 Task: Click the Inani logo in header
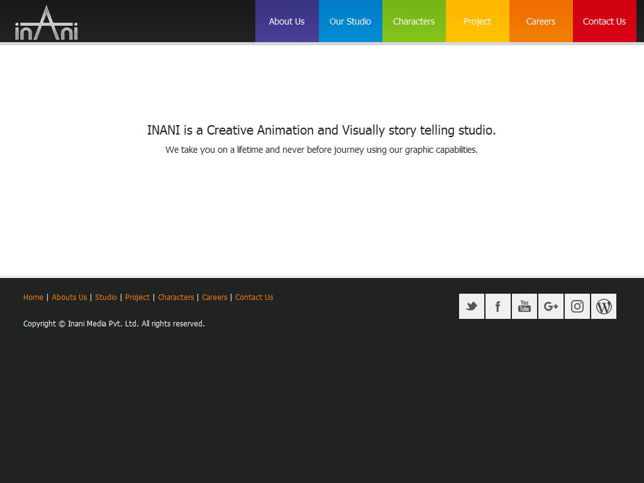point(47,24)
